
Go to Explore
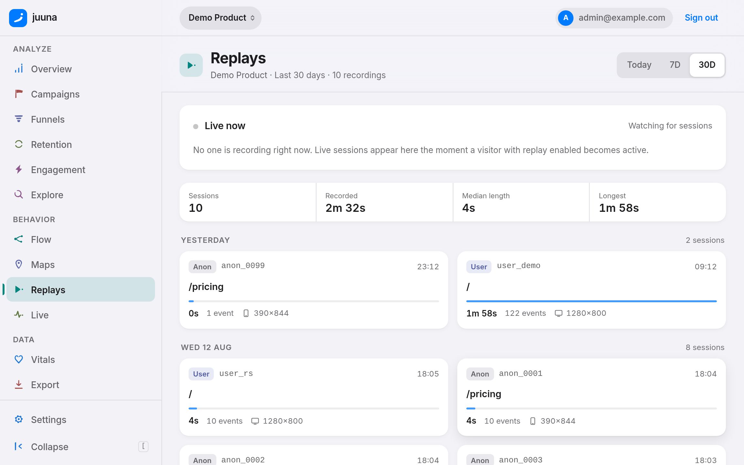click(x=81, y=195)
